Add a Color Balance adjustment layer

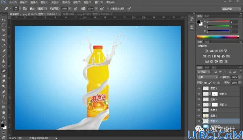(209, 56)
